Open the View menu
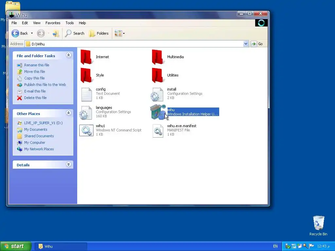This screenshot has height=251, width=335. click(x=37, y=23)
